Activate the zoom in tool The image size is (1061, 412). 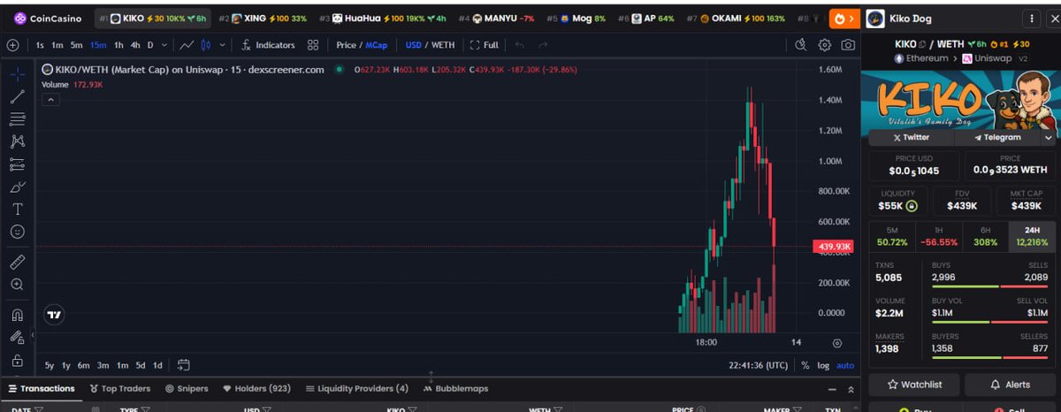pyautogui.click(x=17, y=285)
